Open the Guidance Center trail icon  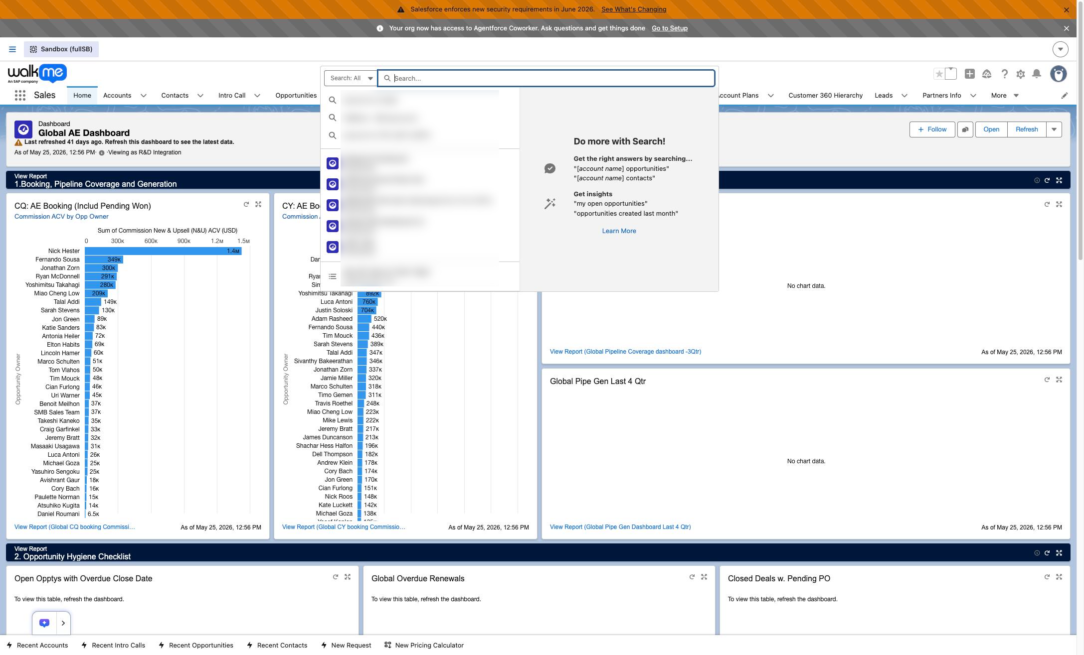pyautogui.click(x=986, y=74)
